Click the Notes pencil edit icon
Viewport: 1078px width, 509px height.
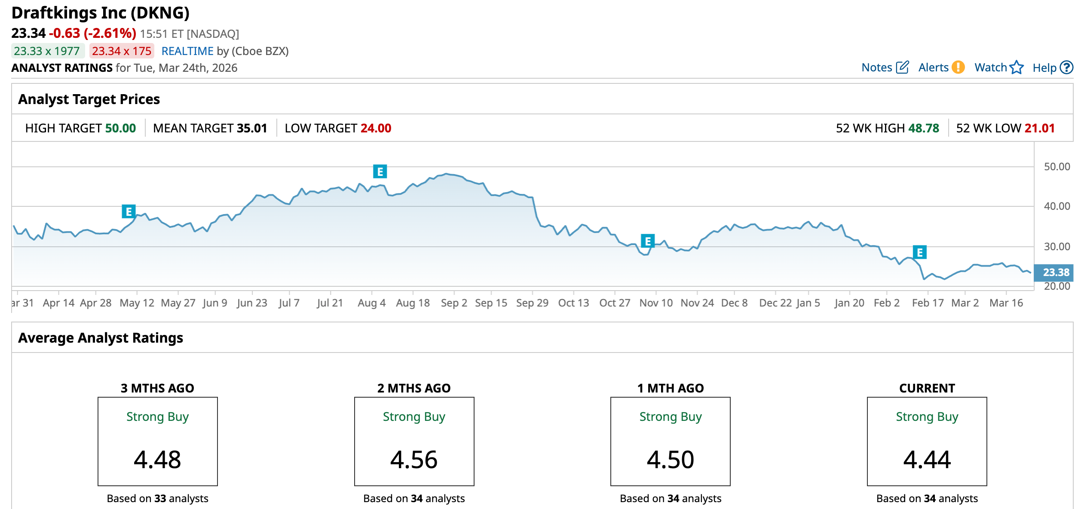(x=902, y=67)
